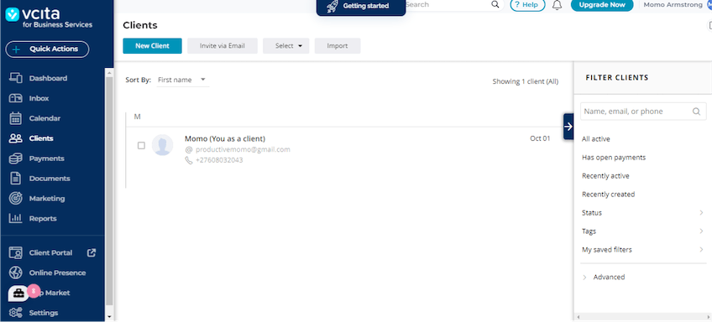Screen dimensions: 712x322
Task: Click Invite via Email button
Action: coord(222,46)
